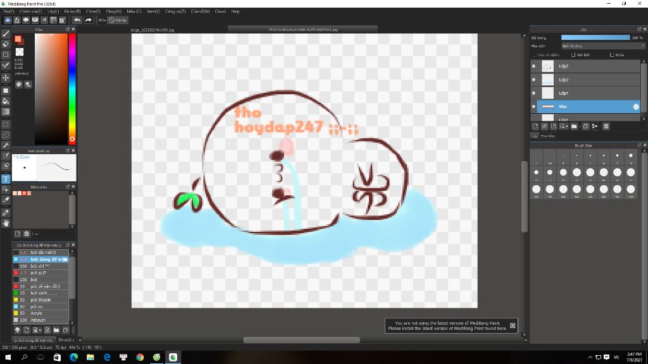Enable the 'Khóa' lock checkbox
Viewport: 648px width, 364px height.
pyautogui.click(x=612, y=55)
